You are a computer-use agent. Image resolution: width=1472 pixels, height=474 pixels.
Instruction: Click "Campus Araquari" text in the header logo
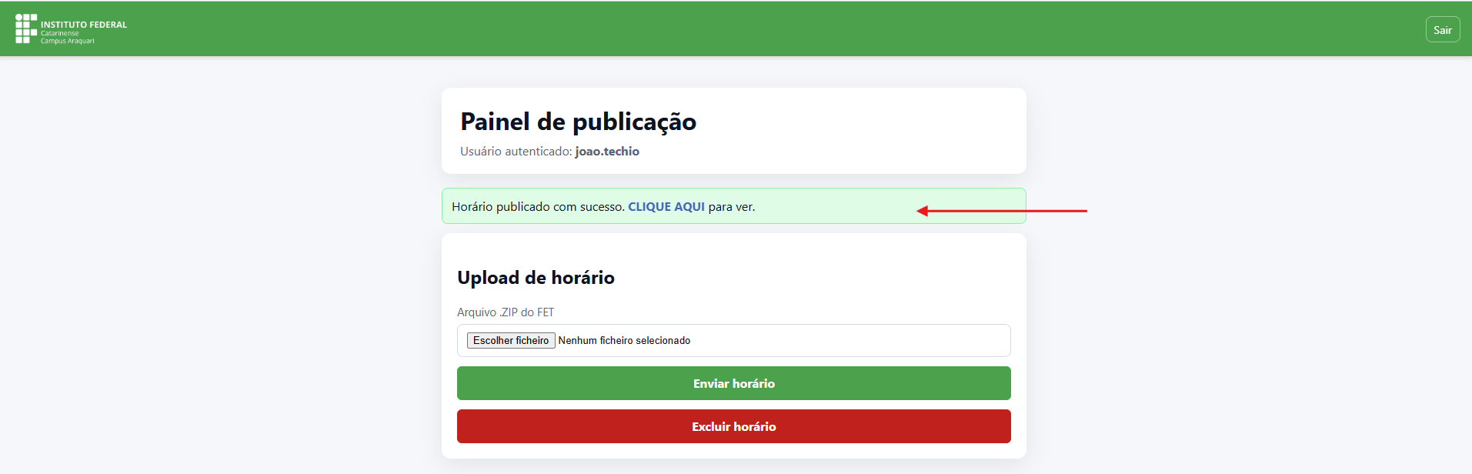68,42
